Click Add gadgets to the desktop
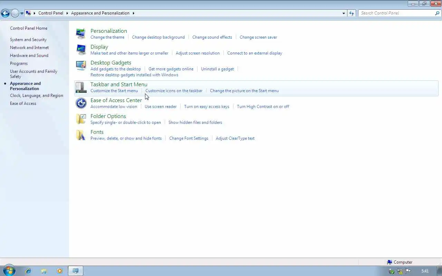The width and height of the screenshot is (442, 276). (x=116, y=69)
